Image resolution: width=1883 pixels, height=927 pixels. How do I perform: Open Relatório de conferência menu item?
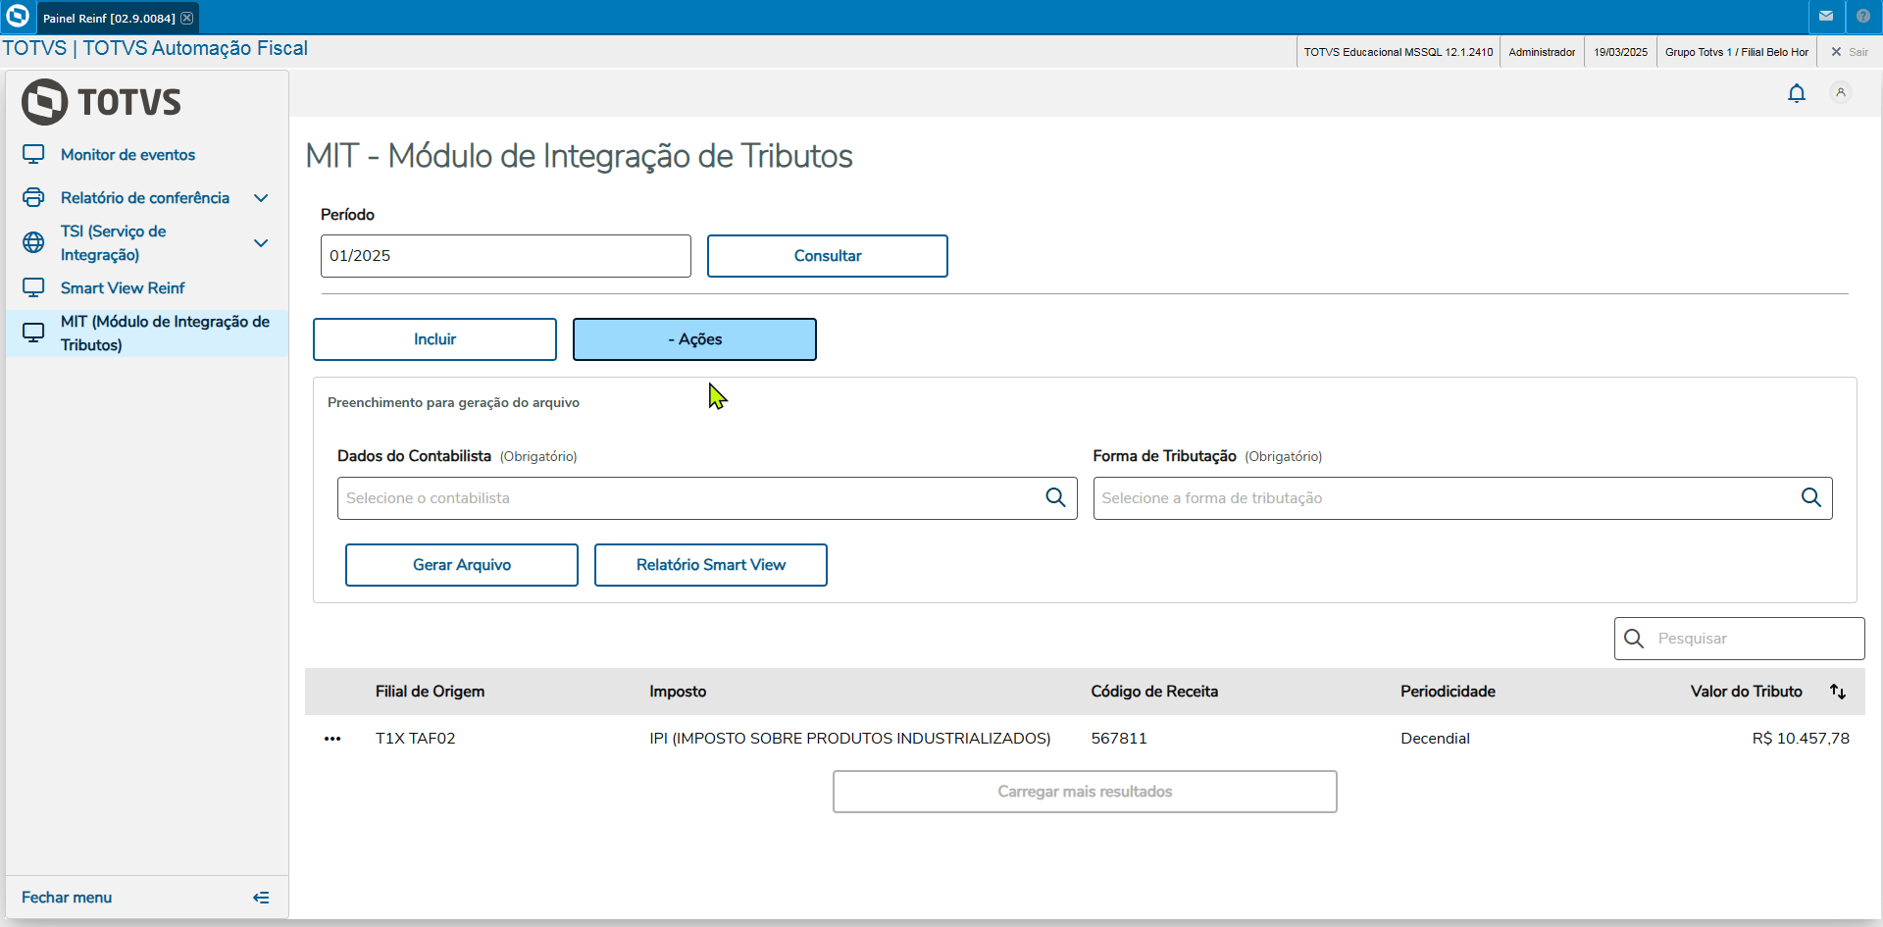pyautogui.click(x=145, y=198)
